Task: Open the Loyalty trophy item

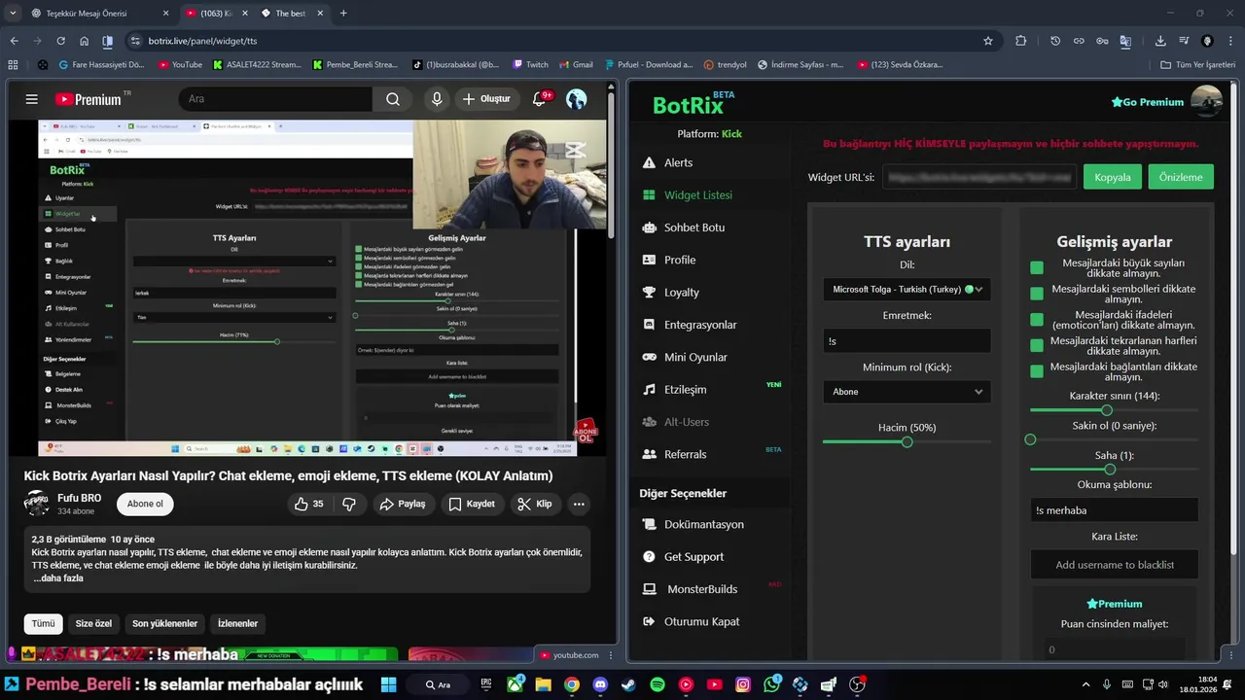Action: click(681, 292)
